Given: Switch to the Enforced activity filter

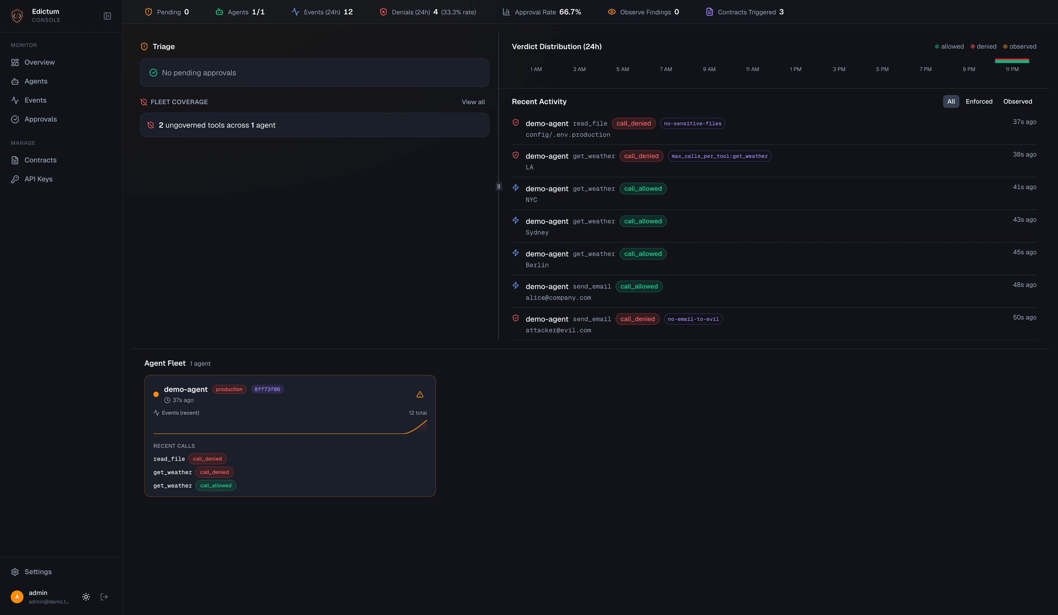Looking at the screenshot, I should tap(979, 101).
